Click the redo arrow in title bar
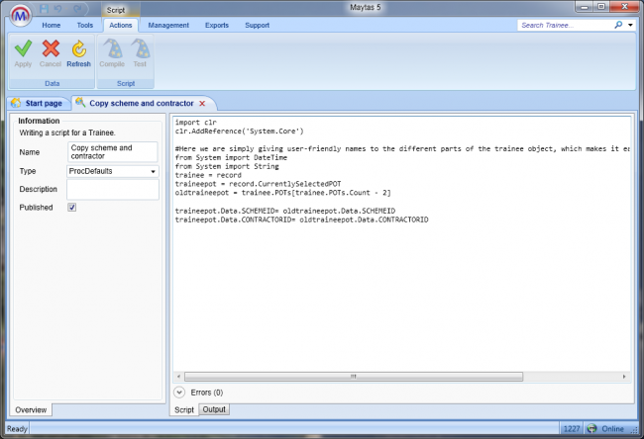Screen dimensions: 644x439 pyautogui.click(x=77, y=8)
